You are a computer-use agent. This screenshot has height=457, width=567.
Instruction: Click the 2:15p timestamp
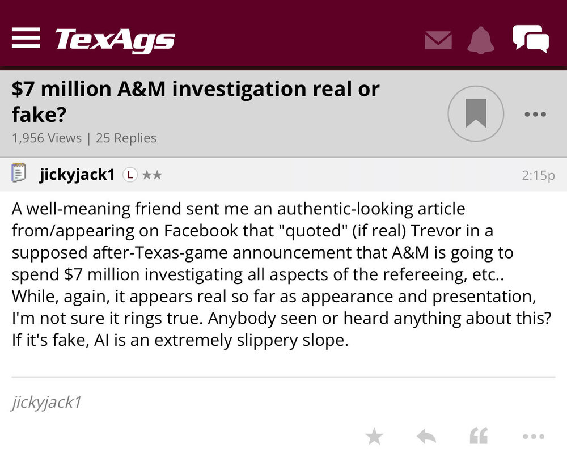(x=539, y=175)
